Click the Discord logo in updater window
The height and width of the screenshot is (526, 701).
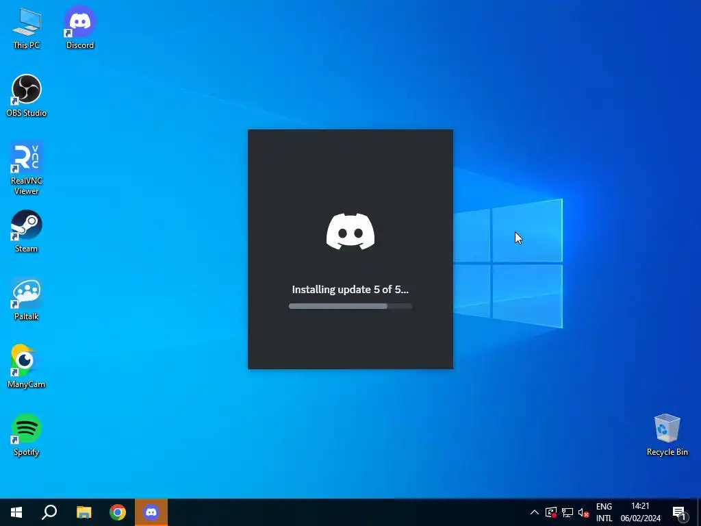(350, 231)
